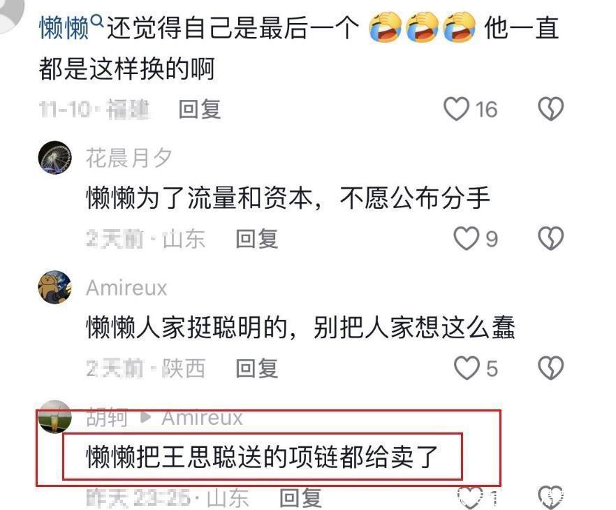
Task: Open the 花晨月夕 username
Action: [x=129, y=158]
